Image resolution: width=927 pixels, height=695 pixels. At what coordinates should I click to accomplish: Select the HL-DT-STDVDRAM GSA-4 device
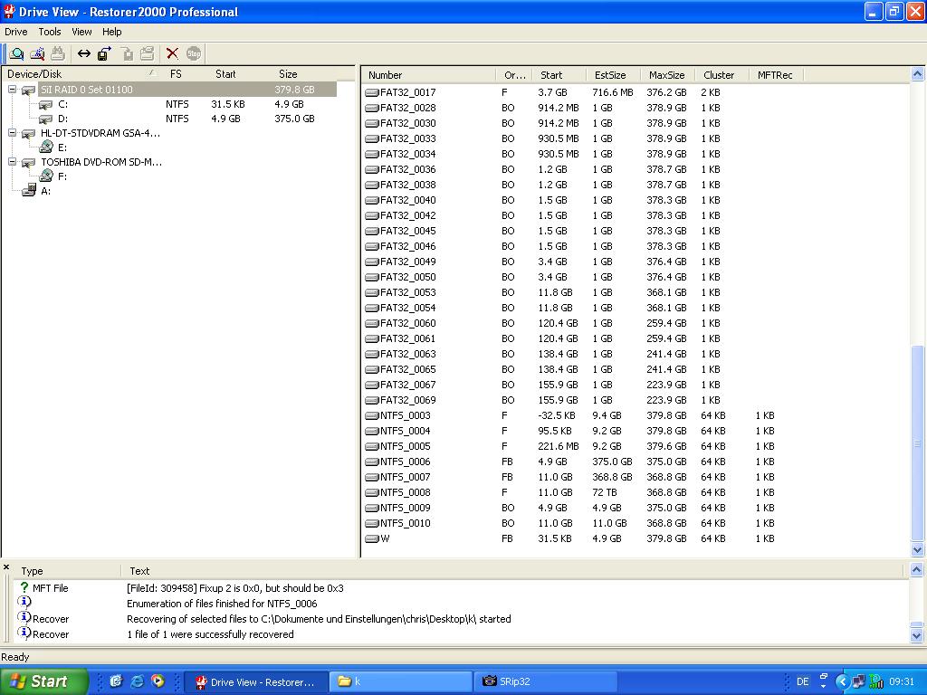pos(100,133)
